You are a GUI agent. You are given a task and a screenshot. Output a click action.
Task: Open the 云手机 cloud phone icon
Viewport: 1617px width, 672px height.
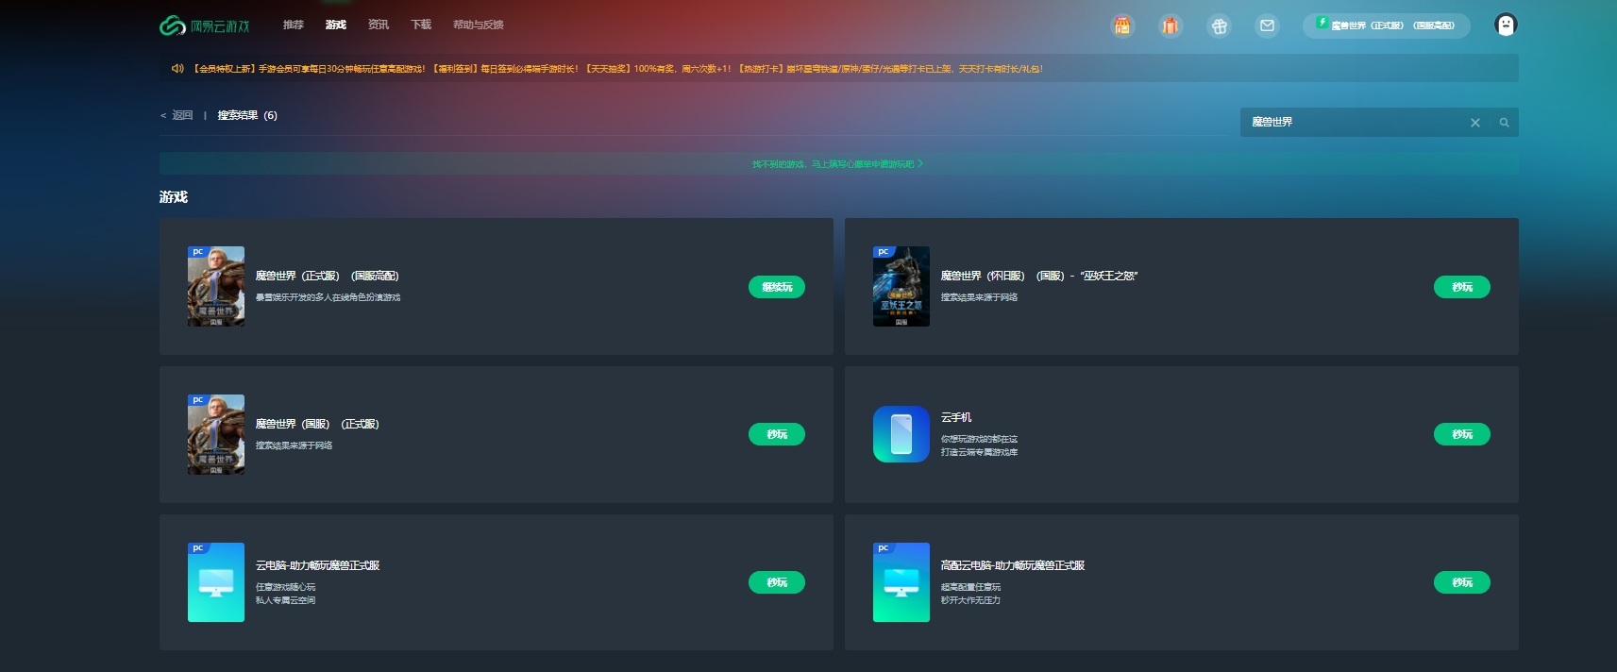901,434
